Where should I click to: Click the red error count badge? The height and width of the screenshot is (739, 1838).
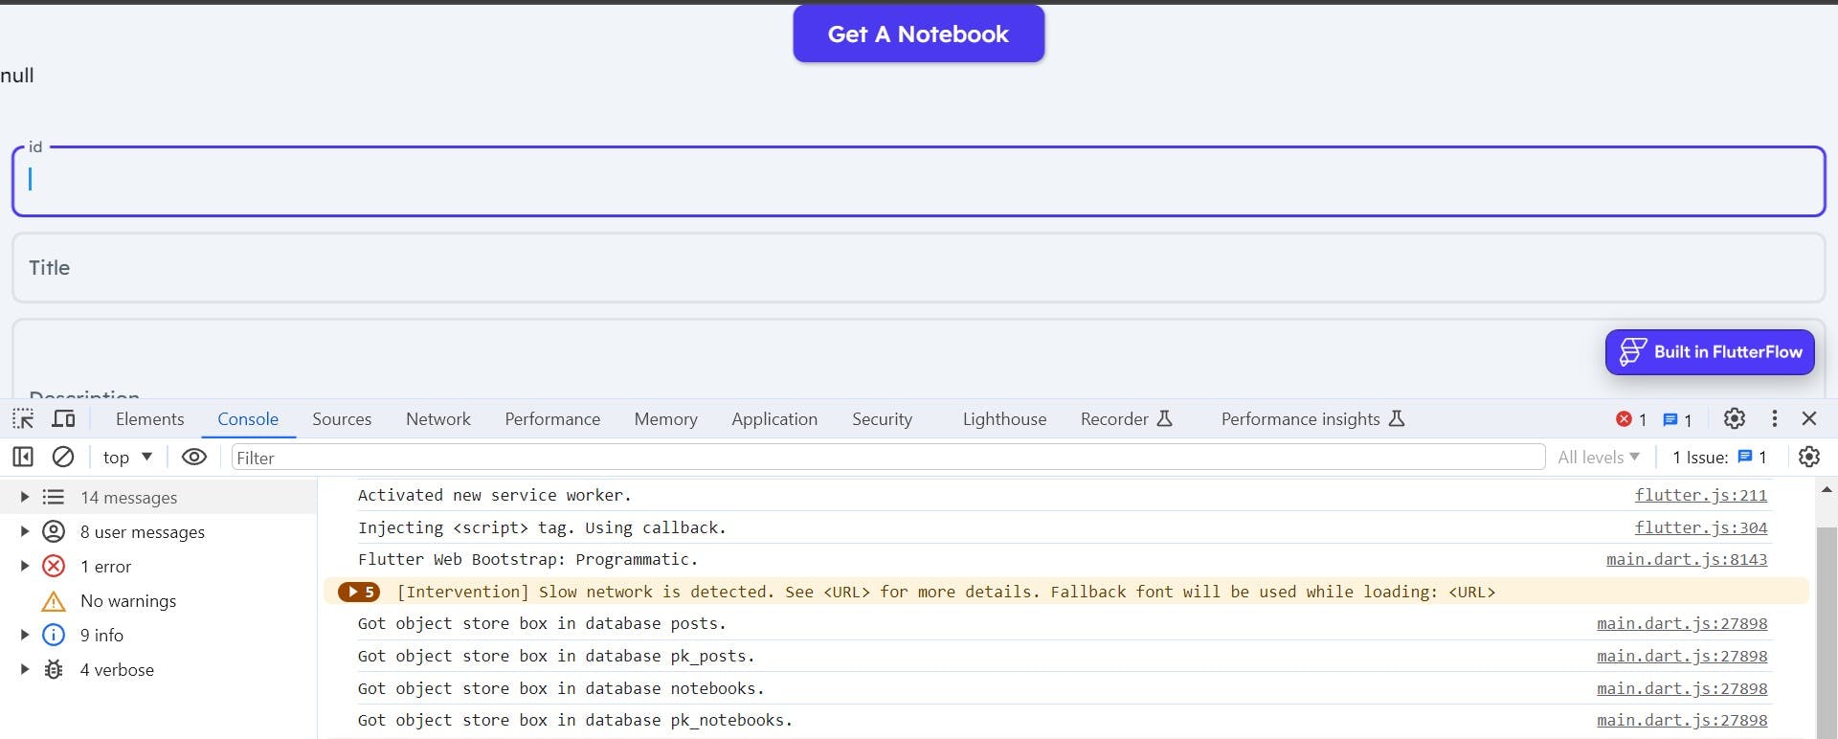1631,419
